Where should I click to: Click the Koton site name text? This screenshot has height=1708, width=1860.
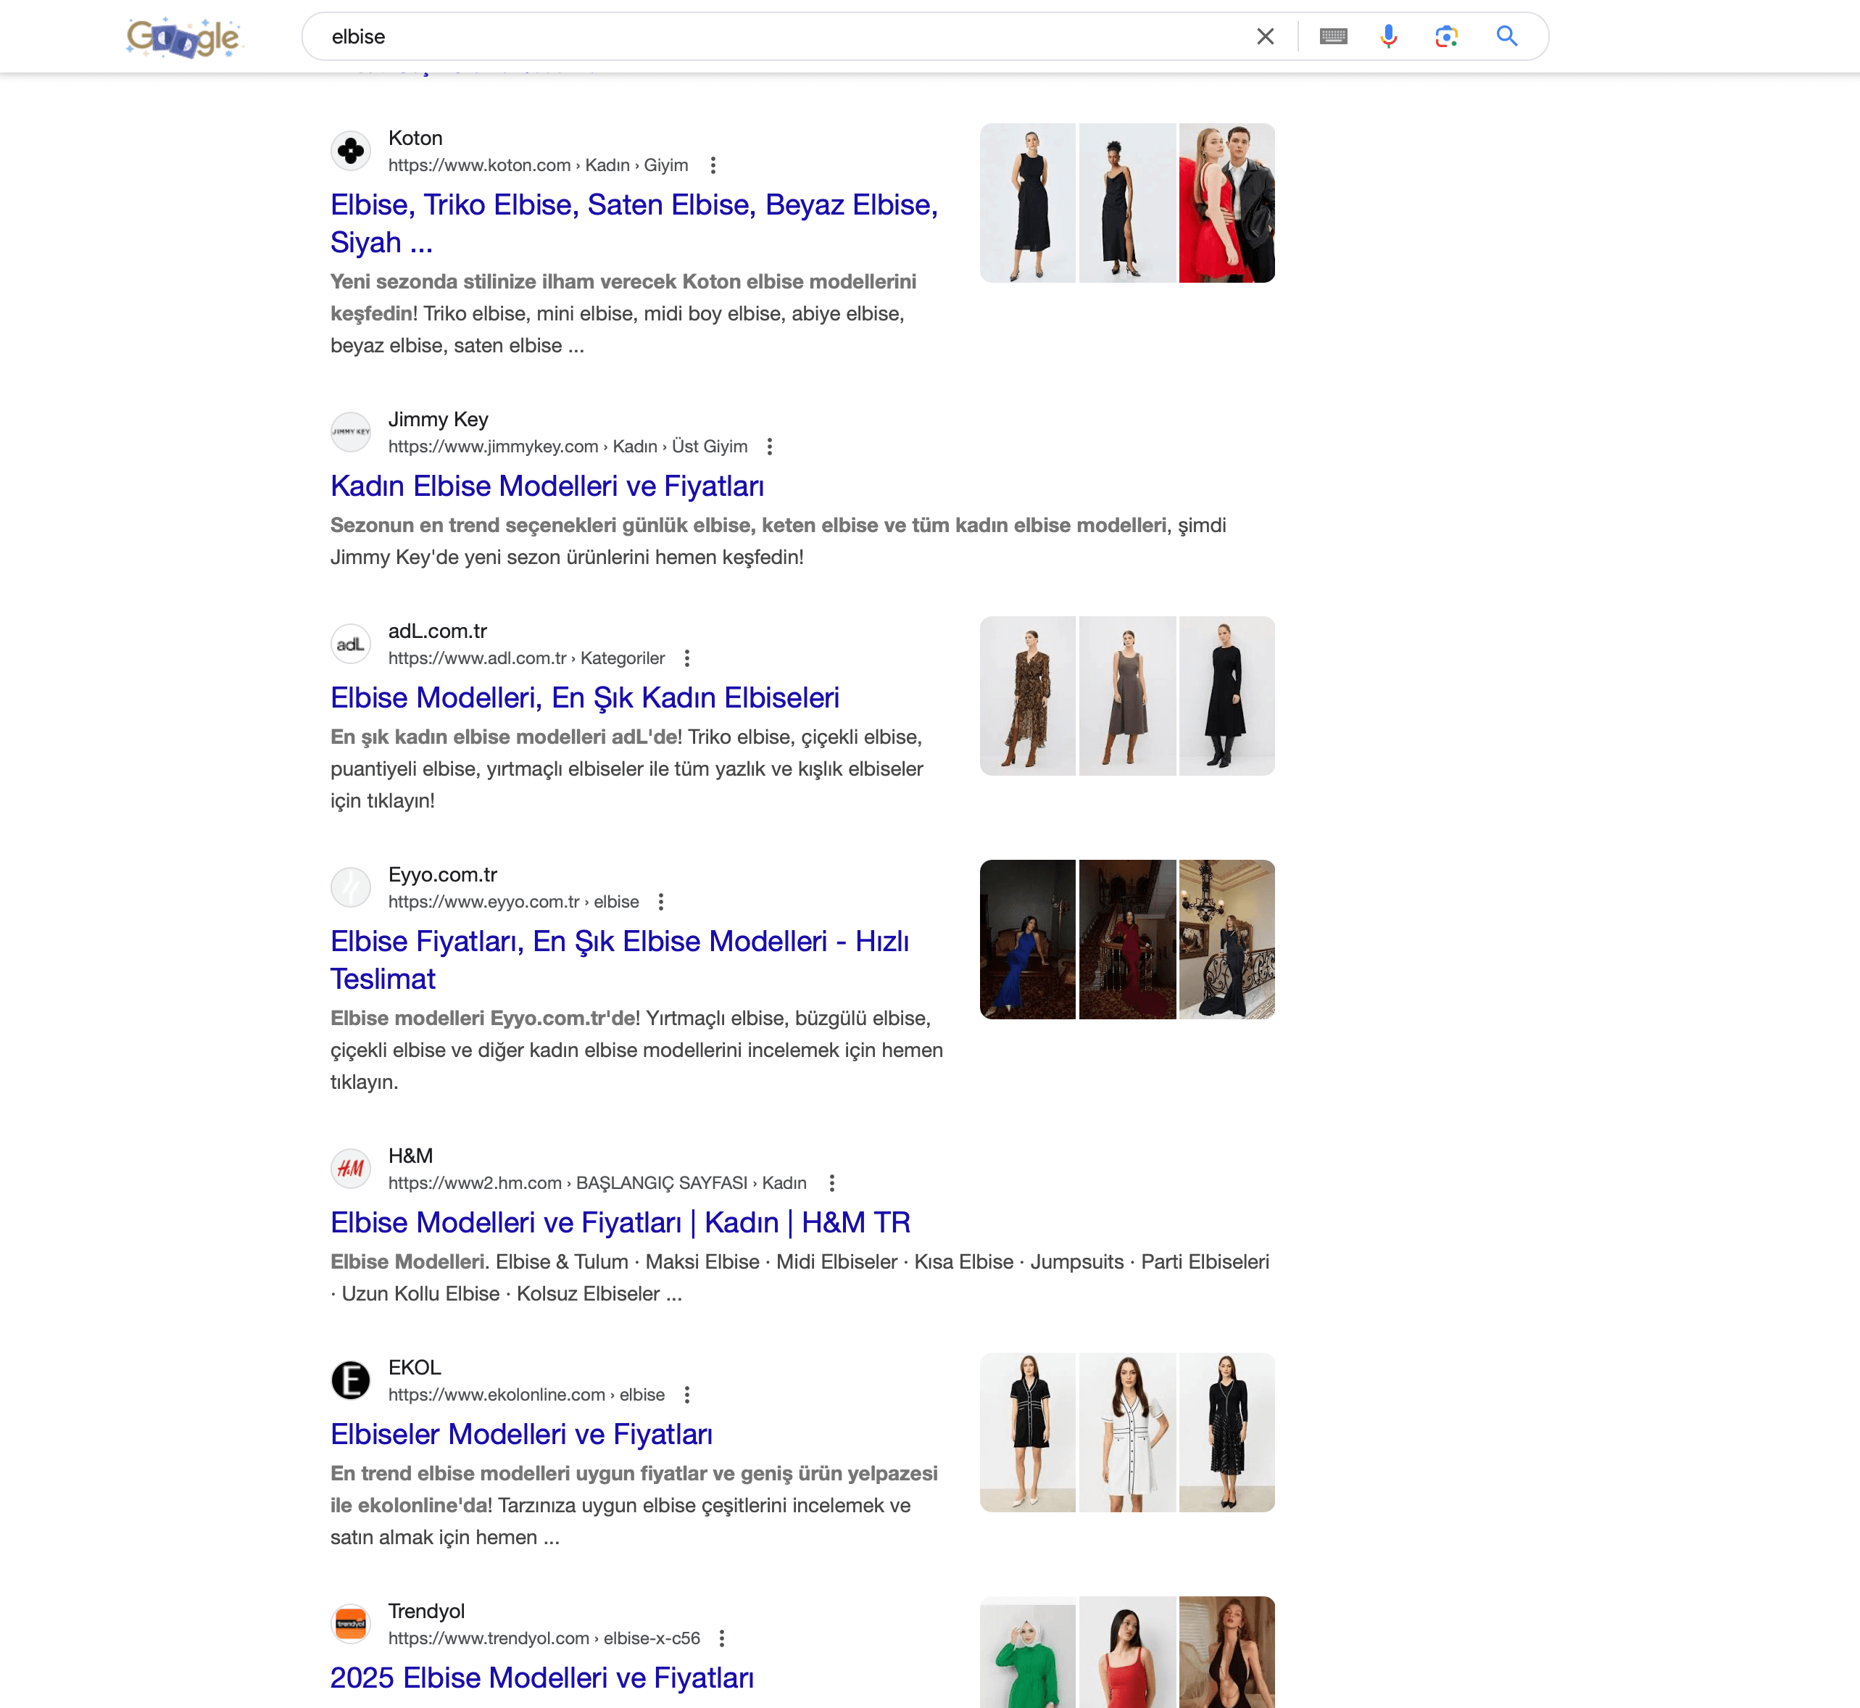415,138
